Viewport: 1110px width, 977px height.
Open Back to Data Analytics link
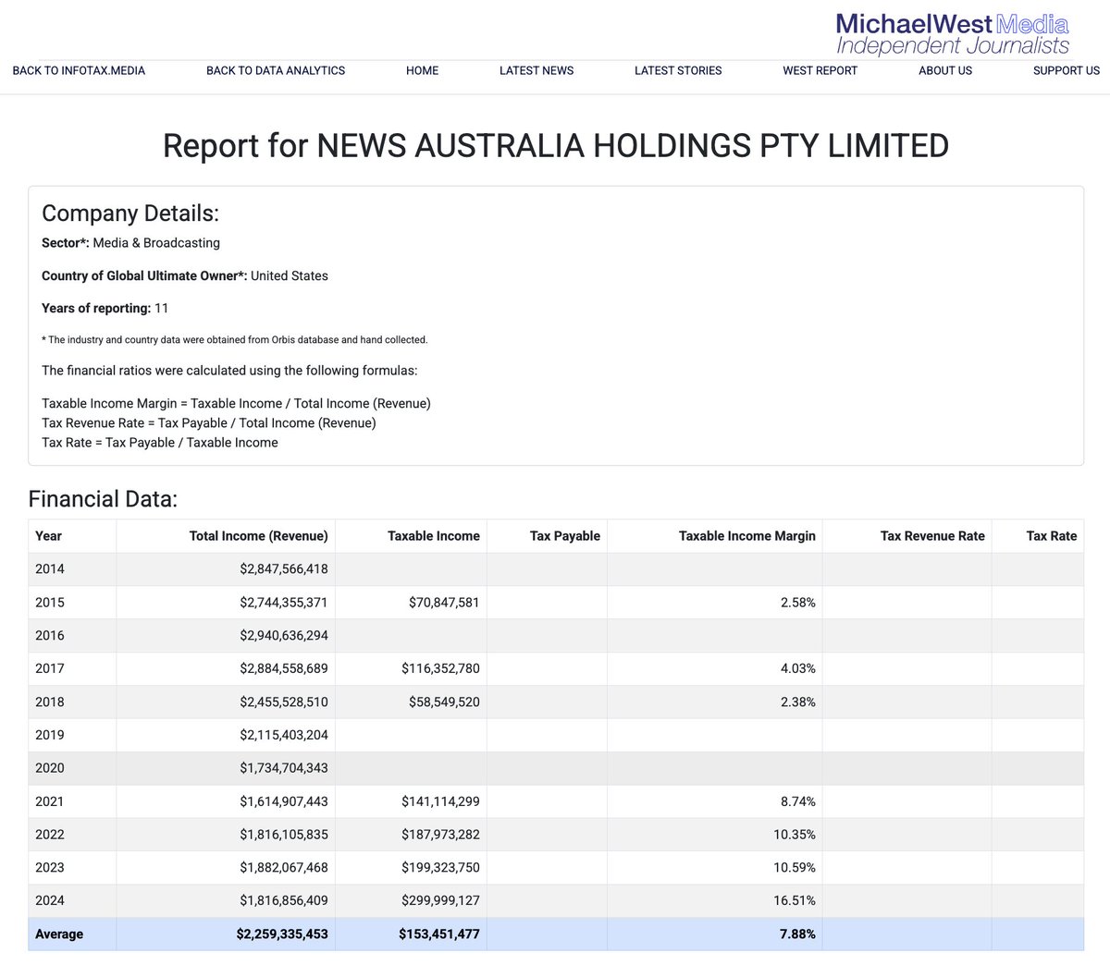(276, 70)
